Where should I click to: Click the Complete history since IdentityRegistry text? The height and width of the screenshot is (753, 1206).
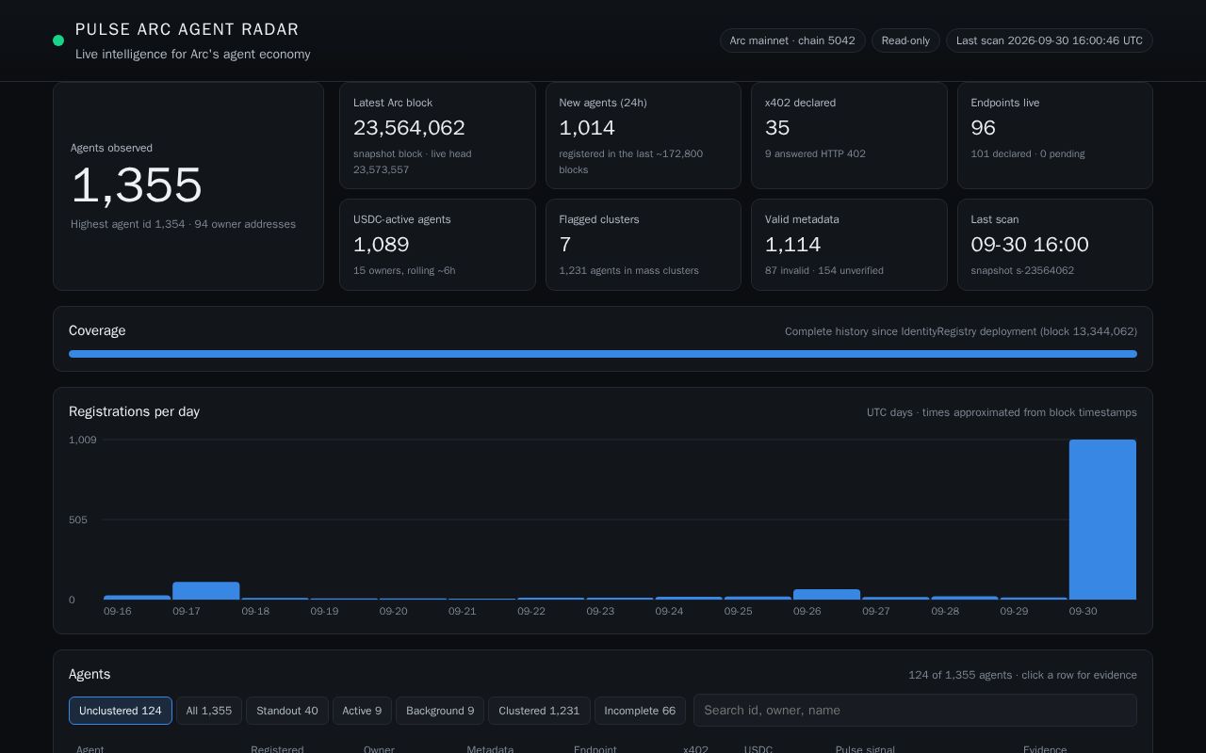pyautogui.click(x=961, y=331)
